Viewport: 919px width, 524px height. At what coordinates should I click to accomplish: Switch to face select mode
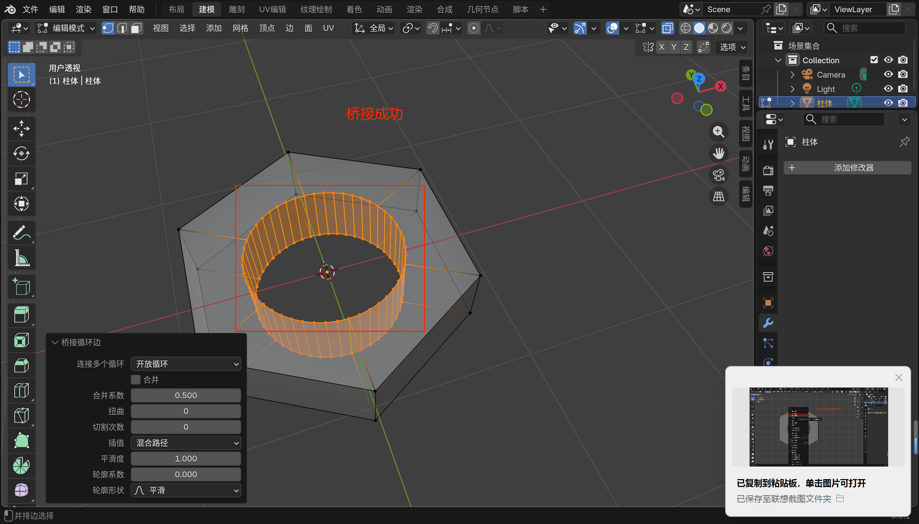coord(136,28)
